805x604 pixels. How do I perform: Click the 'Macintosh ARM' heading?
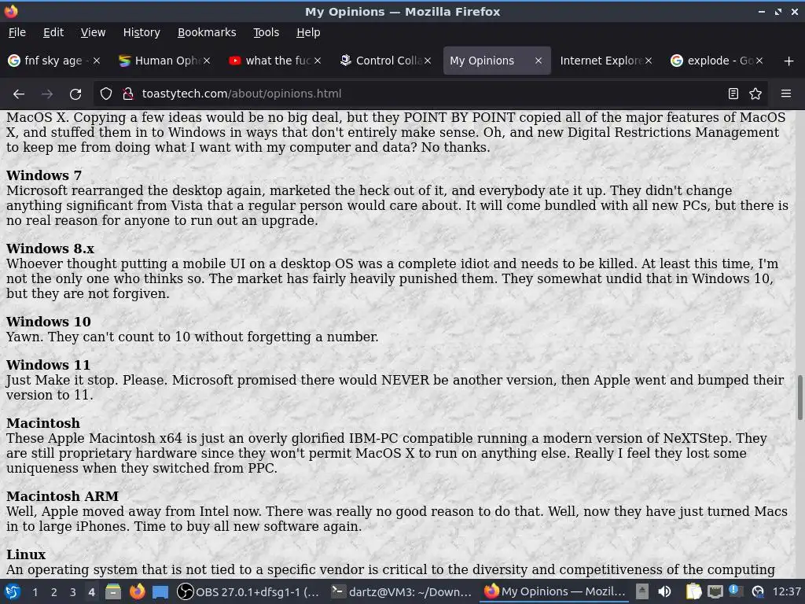[x=63, y=496]
